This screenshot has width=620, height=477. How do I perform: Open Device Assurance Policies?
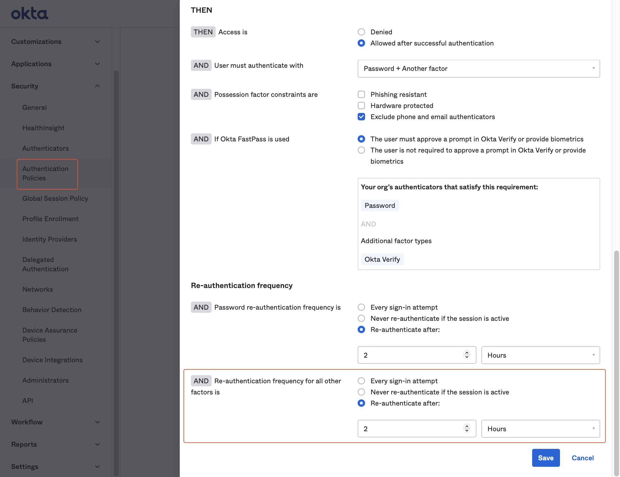(x=50, y=335)
